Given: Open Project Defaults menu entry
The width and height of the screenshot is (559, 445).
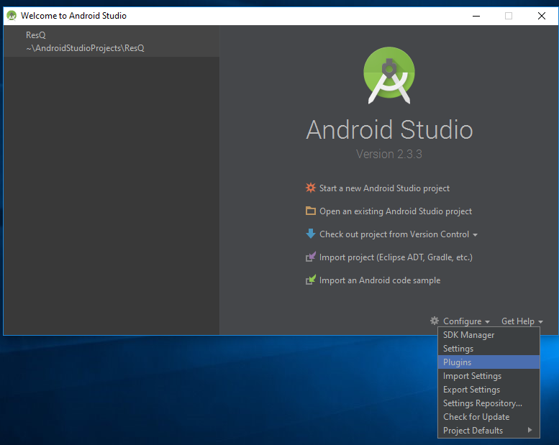Looking at the screenshot, I should 488,431.
